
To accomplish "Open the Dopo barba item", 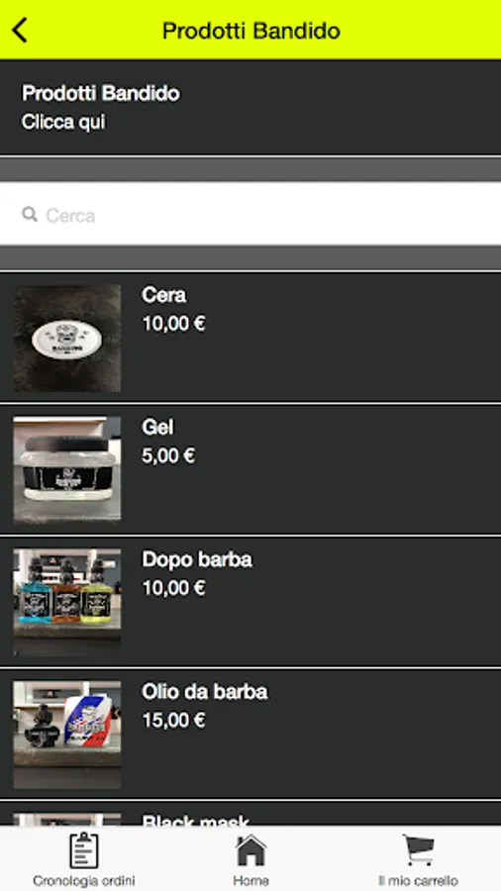I will click(x=250, y=602).
